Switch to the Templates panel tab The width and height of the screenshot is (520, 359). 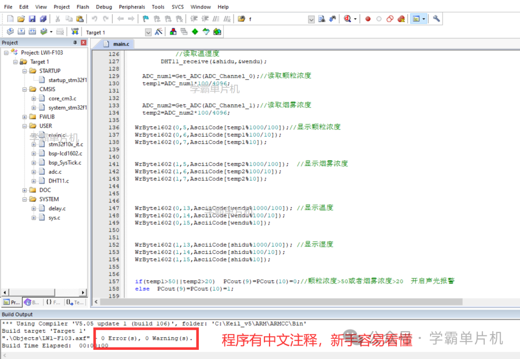75,302
